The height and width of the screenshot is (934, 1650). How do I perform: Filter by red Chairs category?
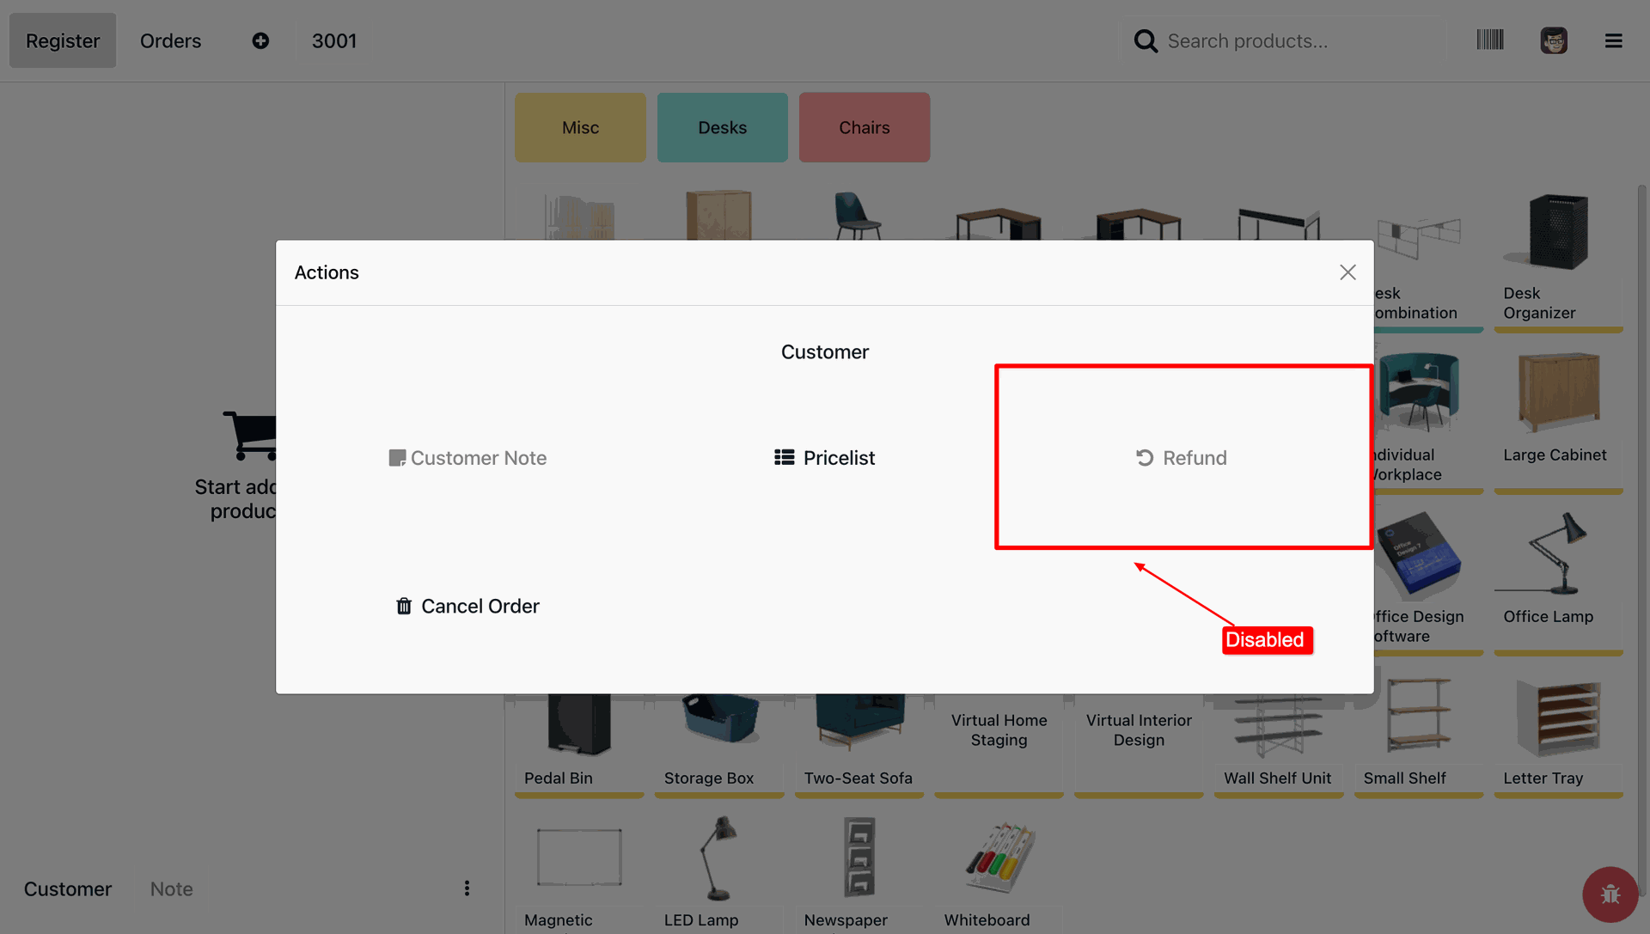(864, 127)
